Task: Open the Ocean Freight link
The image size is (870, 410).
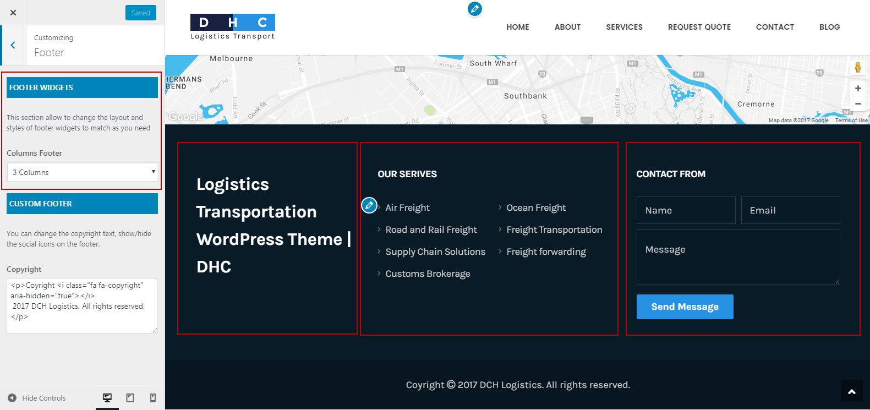Action: [x=536, y=207]
